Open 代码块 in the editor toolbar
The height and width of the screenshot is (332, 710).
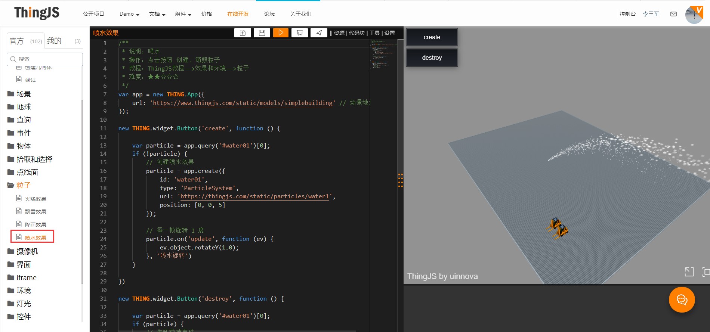[357, 33]
